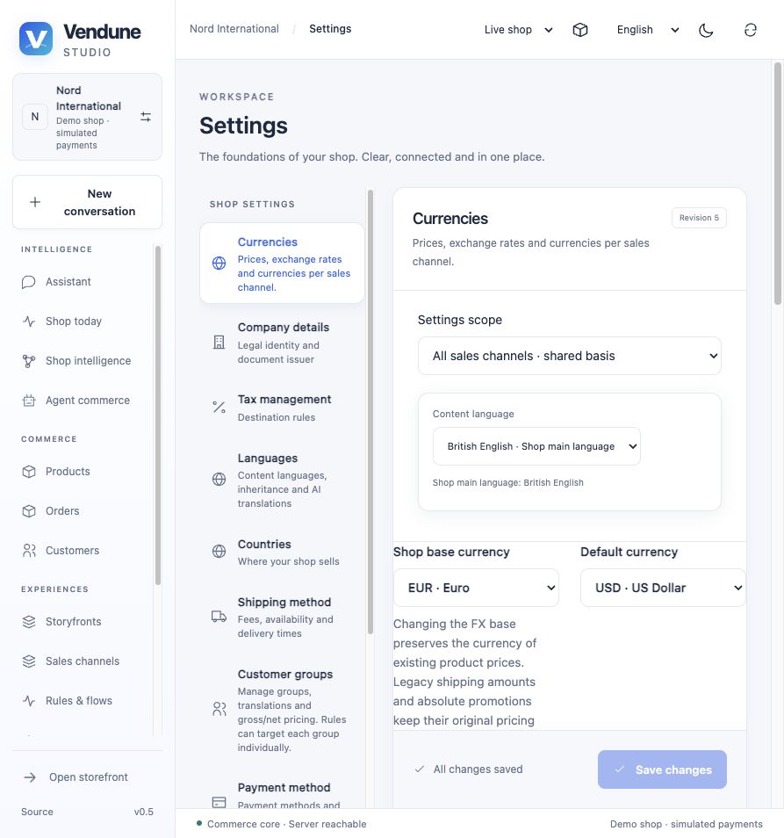Open Shop intelligence
The image size is (784, 838).
coord(83,361)
